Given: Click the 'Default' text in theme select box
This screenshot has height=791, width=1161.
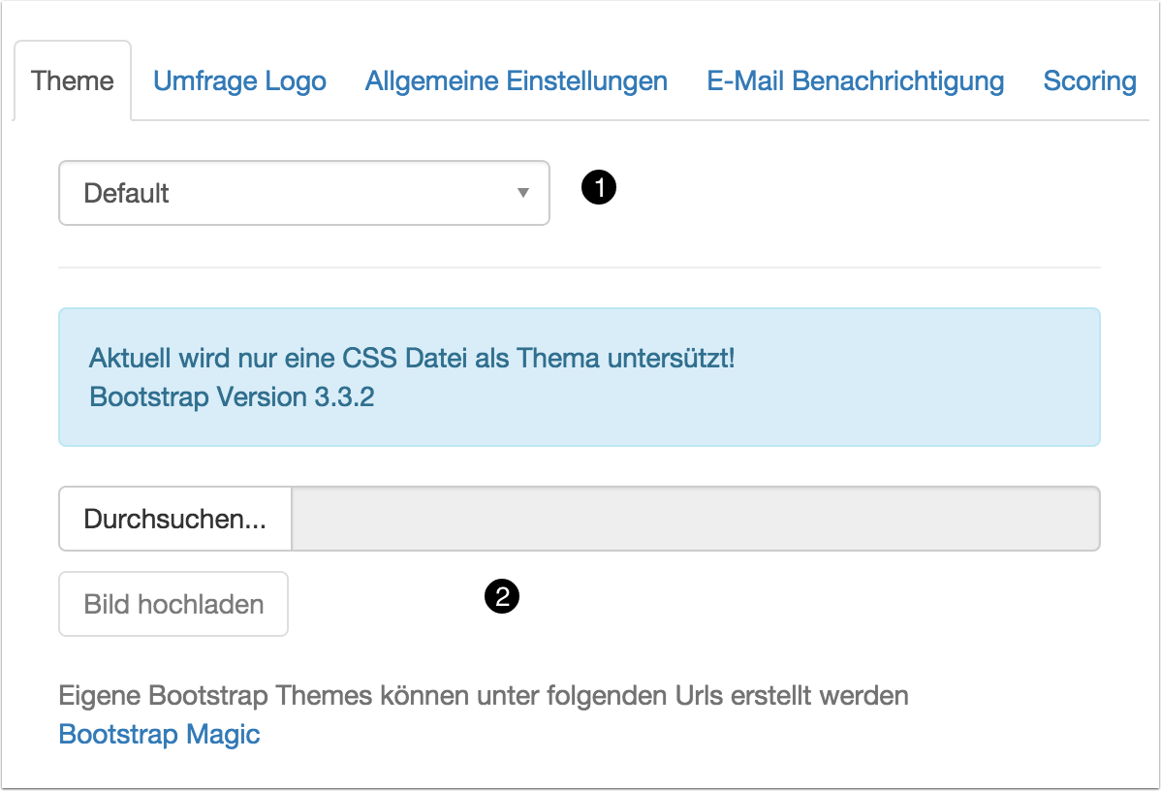Looking at the screenshot, I should click(x=127, y=193).
